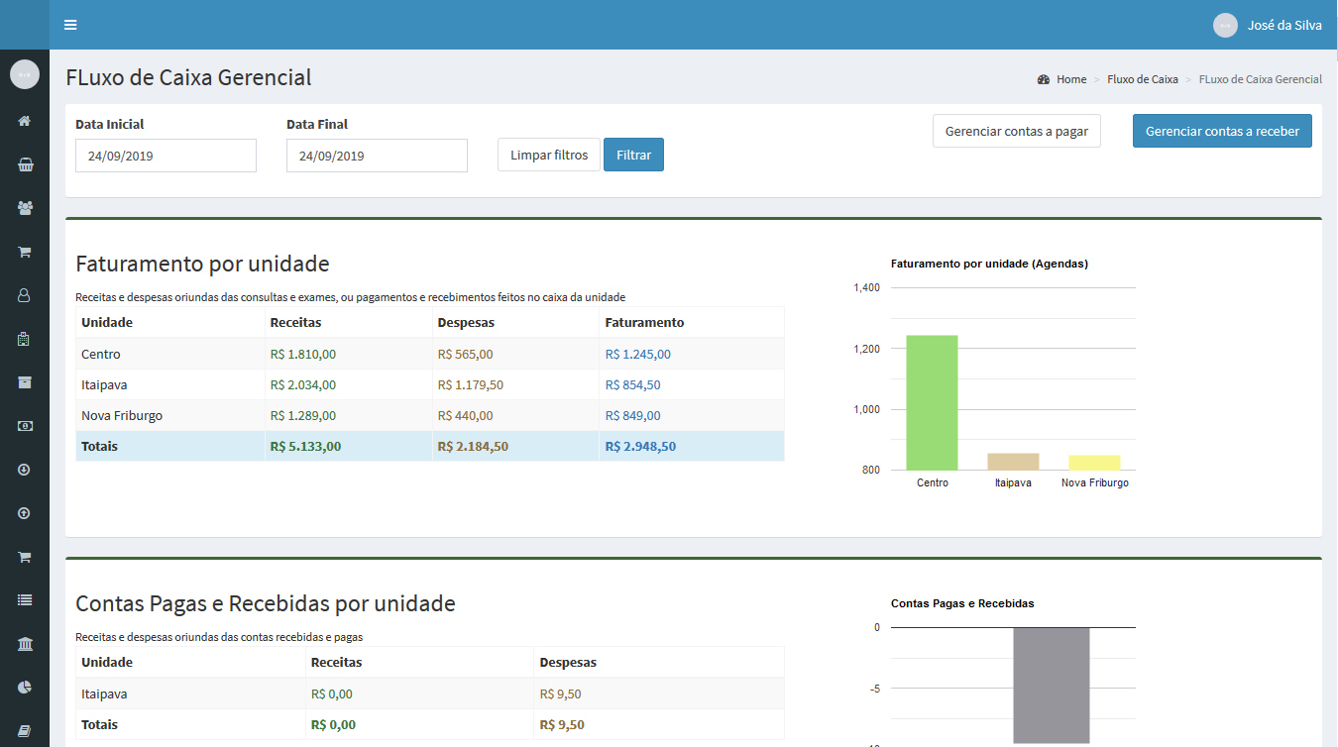Open the money bill sidebar icon
The height and width of the screenshot is (747, 1338).
tap(25, 426)
